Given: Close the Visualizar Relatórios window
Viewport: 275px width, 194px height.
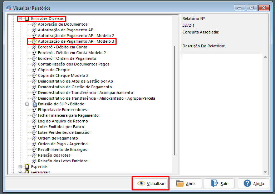Looking at the screenshot, I should click(x=264, y=8).
